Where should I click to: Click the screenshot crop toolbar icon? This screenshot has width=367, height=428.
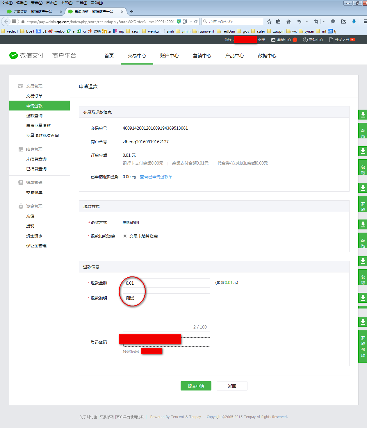pyautogui.click(x=316, y=22)
